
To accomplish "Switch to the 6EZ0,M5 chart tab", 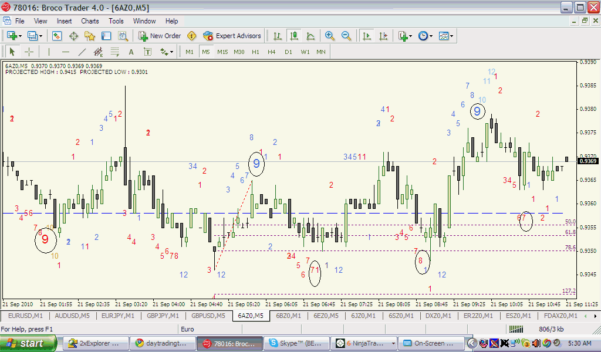I will tap(326, 316).
